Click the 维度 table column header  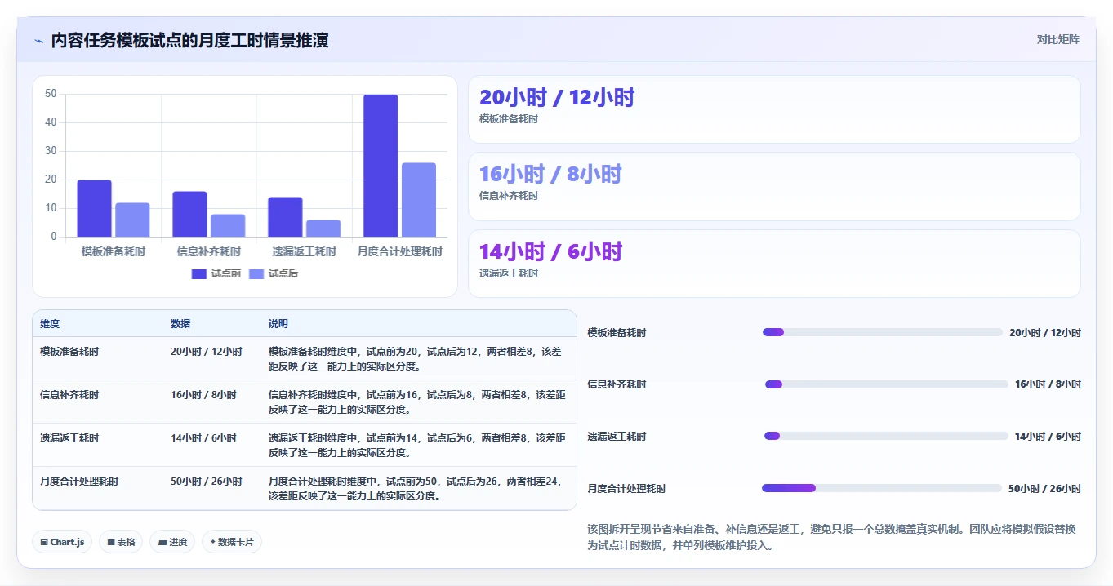click(x=50, y=324)
